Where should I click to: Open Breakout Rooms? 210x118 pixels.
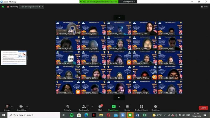142,108
